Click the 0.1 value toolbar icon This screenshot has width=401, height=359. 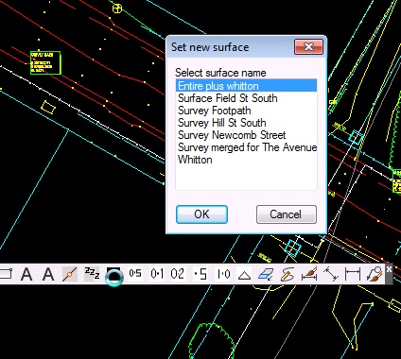[157, 274]
